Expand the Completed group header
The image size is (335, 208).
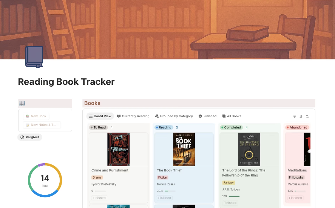[x=232, y=127]
